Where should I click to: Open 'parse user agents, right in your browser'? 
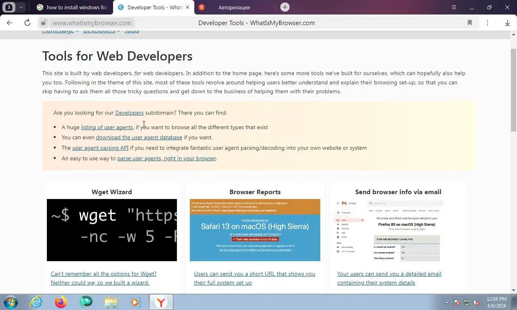click(166, 158)
